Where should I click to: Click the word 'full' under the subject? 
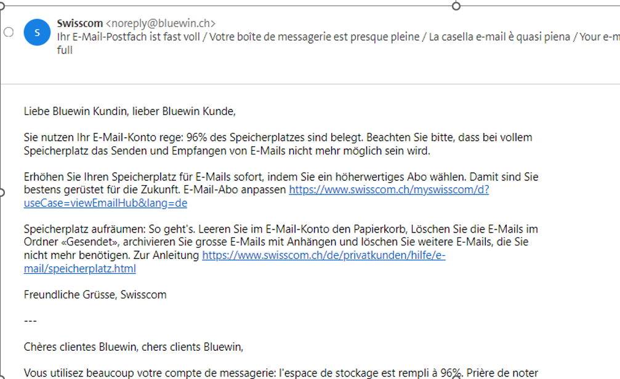click(65, 50)
